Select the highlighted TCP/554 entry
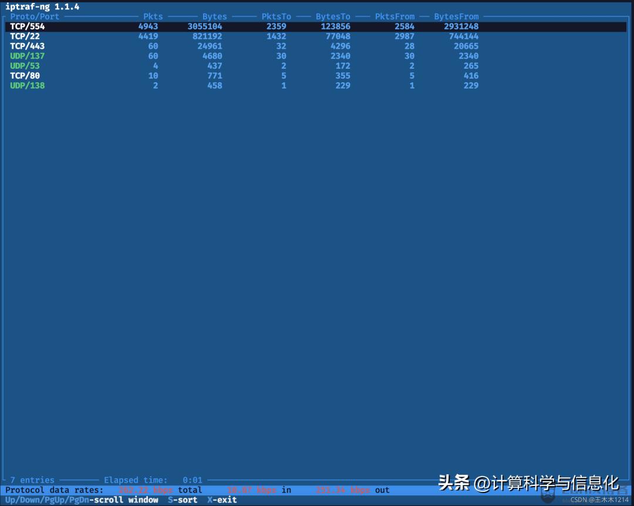The width and height of the screenshot is (634, 506). click(27, 26)
